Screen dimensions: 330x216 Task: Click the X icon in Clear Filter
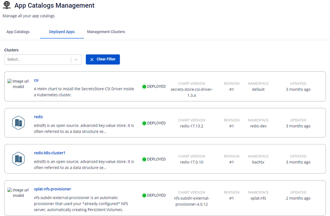coord(92,59)
